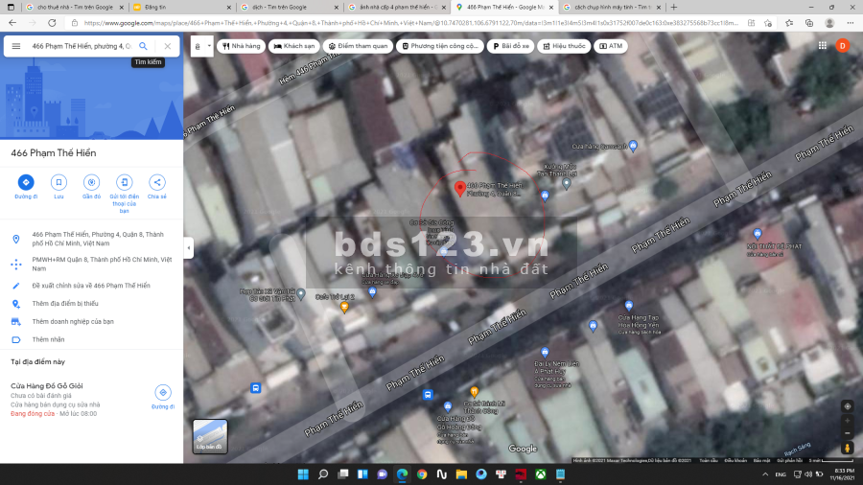Image resolution: width=863 pixels, height=485 pixels.
Task: Filter by Hiệu thuốc chip
Action: pyautogui.click(x=564, y=46)
